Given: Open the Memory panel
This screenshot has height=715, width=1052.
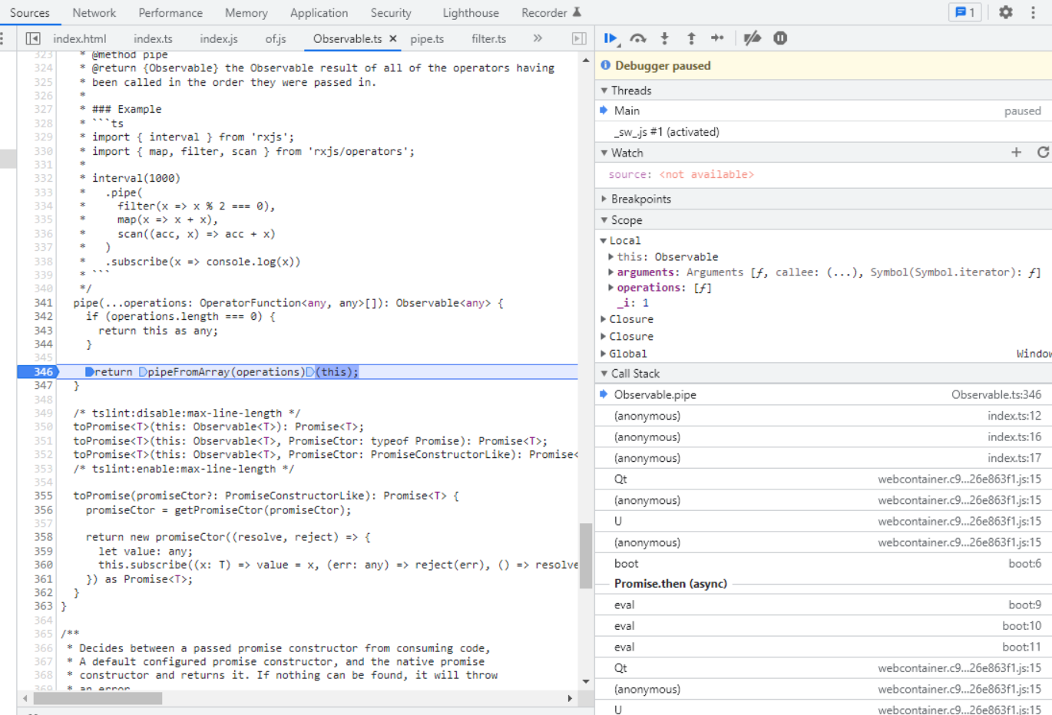Looking at the screenshot, I should (x=246, y=13).
